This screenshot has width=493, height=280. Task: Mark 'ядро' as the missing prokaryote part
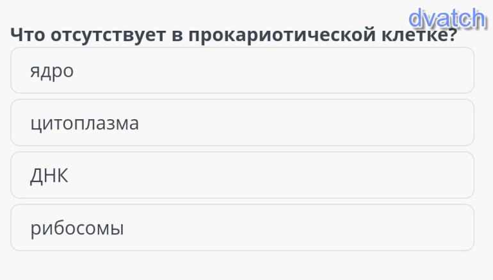(242, 70)
